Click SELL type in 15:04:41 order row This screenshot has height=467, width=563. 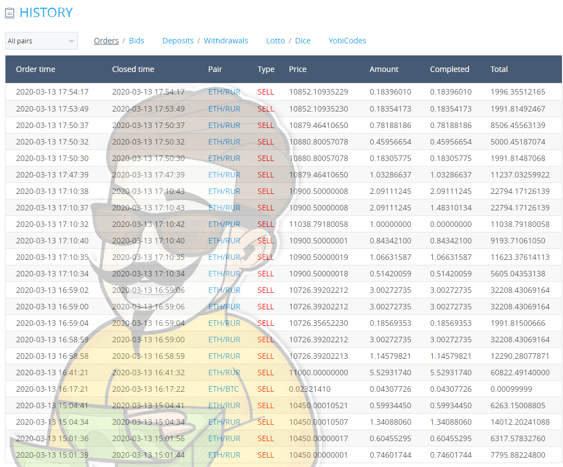266,405
